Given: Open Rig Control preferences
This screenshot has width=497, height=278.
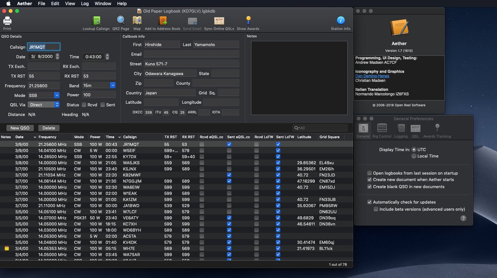Looking at the screenshot, I should (382, 128).
